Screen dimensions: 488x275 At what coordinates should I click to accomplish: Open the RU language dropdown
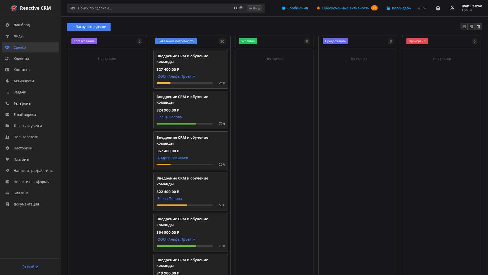pyautogui.click(x=422, y=8)
